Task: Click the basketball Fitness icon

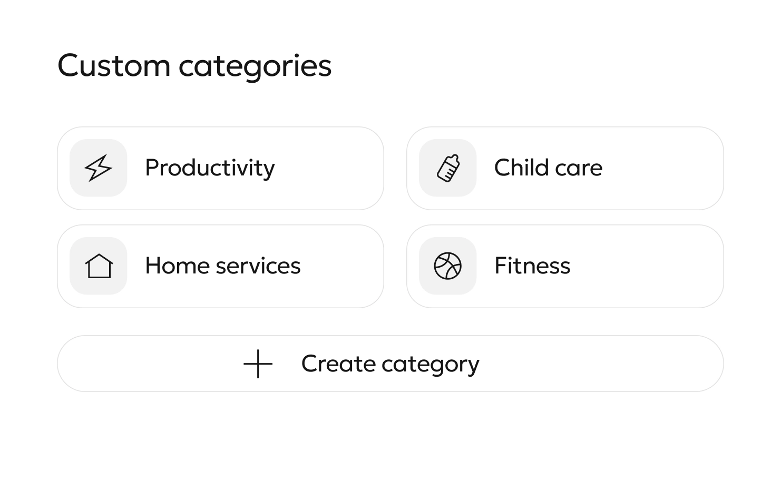Action: 448,266
